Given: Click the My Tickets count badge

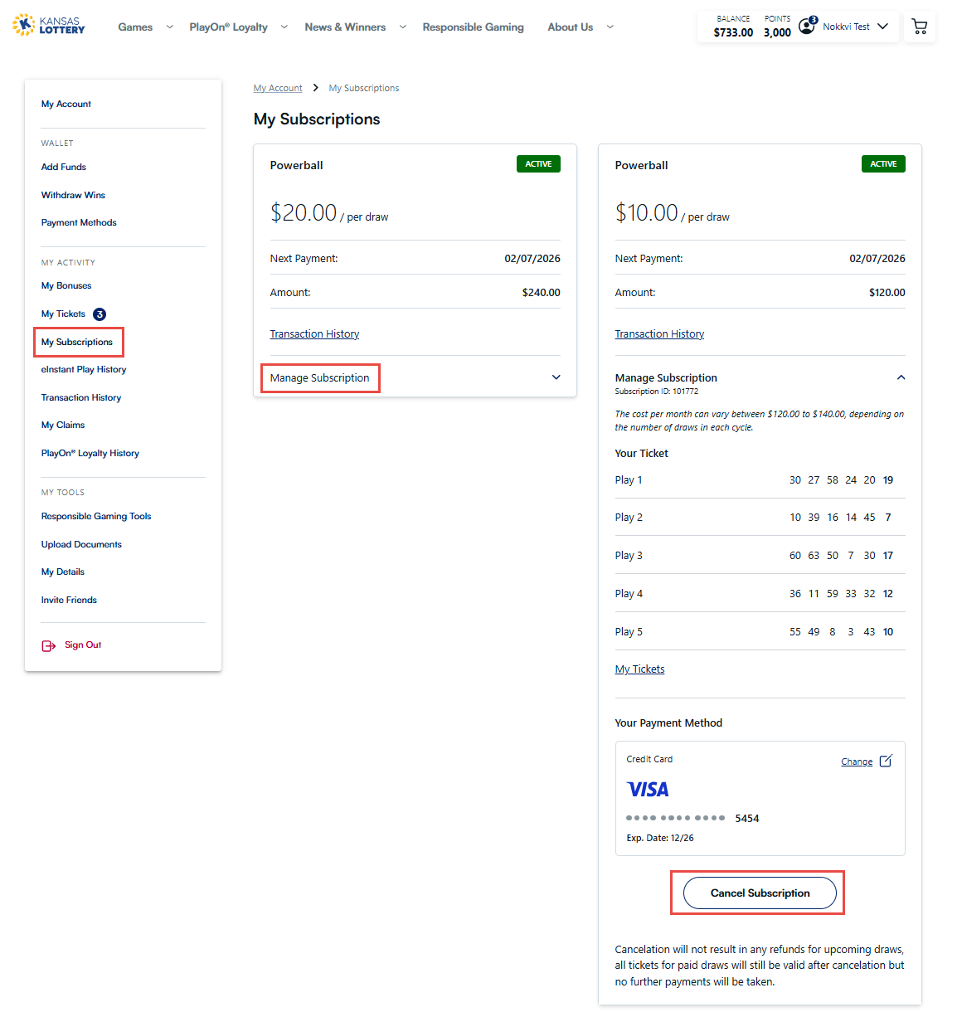Looking at the screenshot, I should pos(100,314).
